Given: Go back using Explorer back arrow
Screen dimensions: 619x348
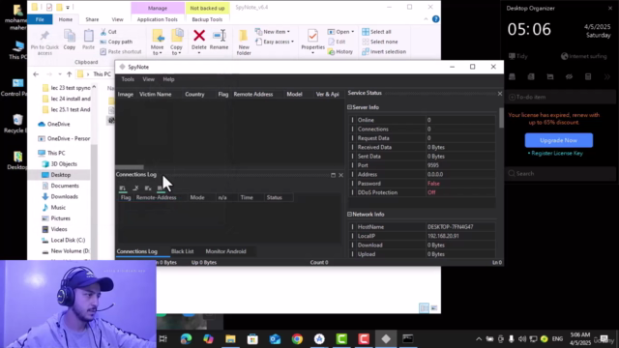Looking at the screenshot, I should click(x=36, y=74).
